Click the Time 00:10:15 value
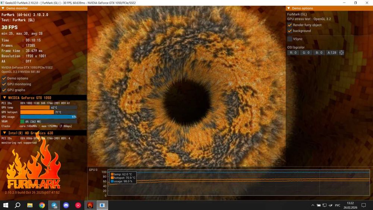The width and height of the screenshot is (373, 210). pos(33,40)
